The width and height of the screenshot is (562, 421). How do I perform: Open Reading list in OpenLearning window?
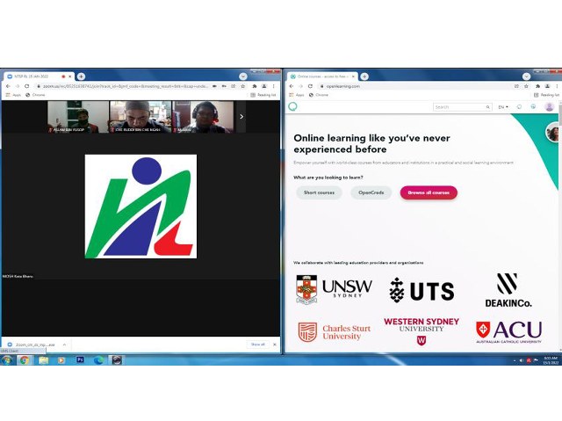(546, 95)
